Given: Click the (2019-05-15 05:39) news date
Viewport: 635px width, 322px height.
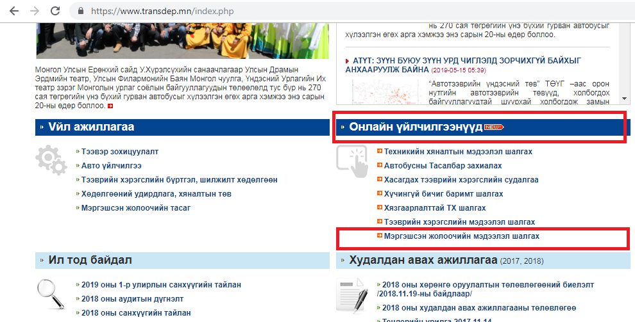Looking at the screenshot, I should (459, 70).
